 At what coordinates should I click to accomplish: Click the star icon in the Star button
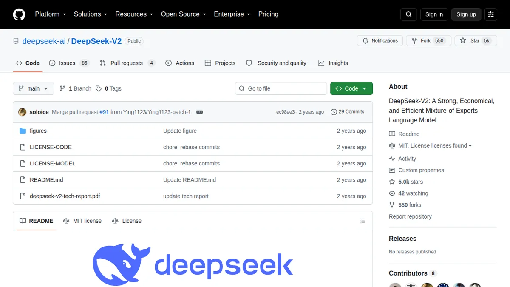[x=463, y=41]
